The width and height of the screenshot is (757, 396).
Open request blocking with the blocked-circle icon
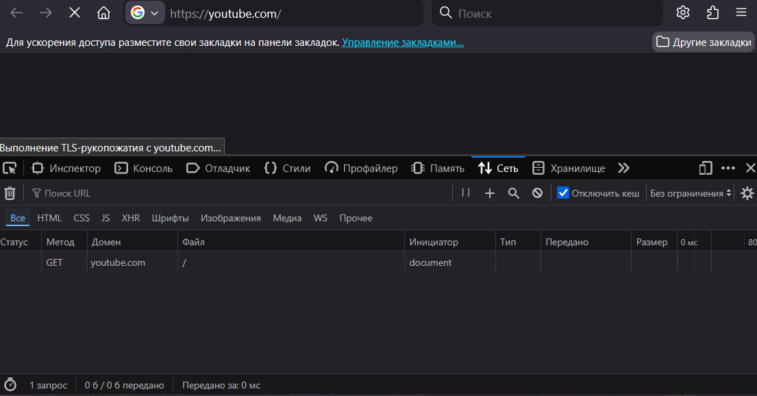538,193
